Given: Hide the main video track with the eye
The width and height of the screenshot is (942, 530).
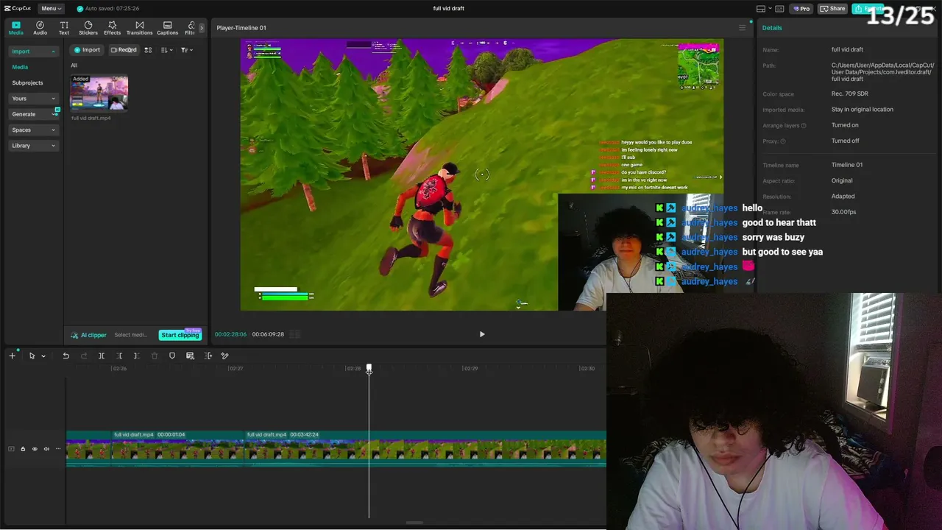Looking at the screenshot, I should point(35,449).
